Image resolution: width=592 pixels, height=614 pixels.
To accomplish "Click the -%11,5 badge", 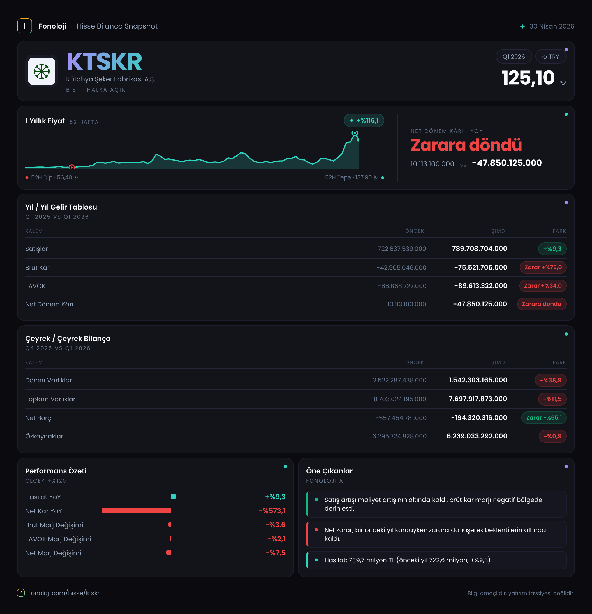I will pyautogui.click(x=552, y=399).
